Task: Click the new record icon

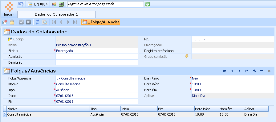Action: (x=5, y=22)
